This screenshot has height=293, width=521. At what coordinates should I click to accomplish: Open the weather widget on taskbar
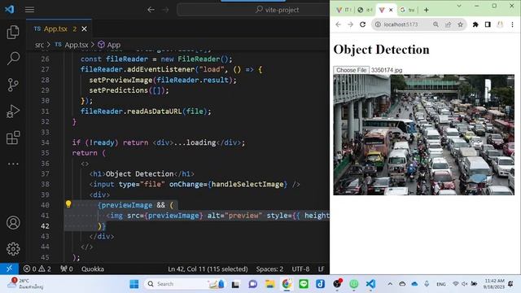[26, 284]
